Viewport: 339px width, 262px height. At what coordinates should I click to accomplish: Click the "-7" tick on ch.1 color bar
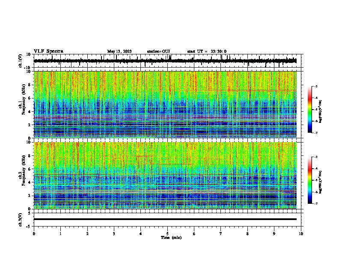(x=316, y=133)
